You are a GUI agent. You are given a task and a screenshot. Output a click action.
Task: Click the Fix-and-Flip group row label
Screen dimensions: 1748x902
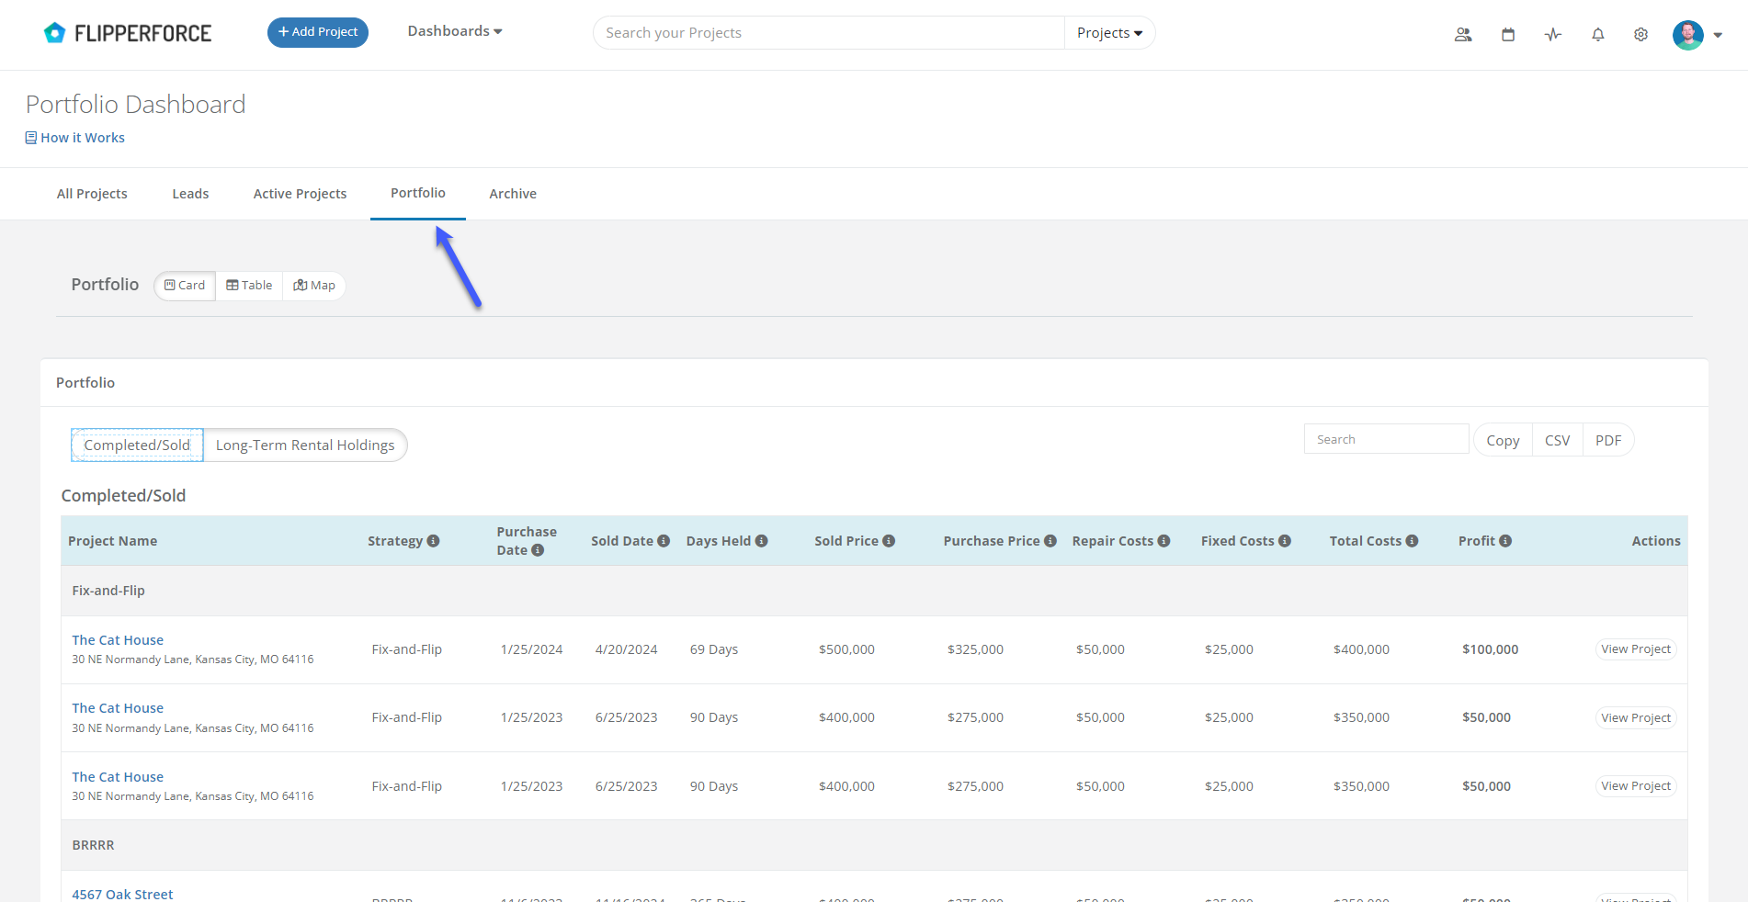pyautogui.click(x=108, y=591)
